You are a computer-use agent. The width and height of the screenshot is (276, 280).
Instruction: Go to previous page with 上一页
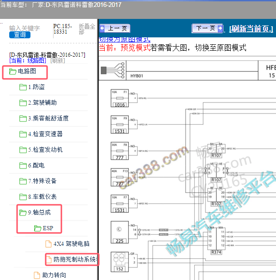tap(115, 28)
